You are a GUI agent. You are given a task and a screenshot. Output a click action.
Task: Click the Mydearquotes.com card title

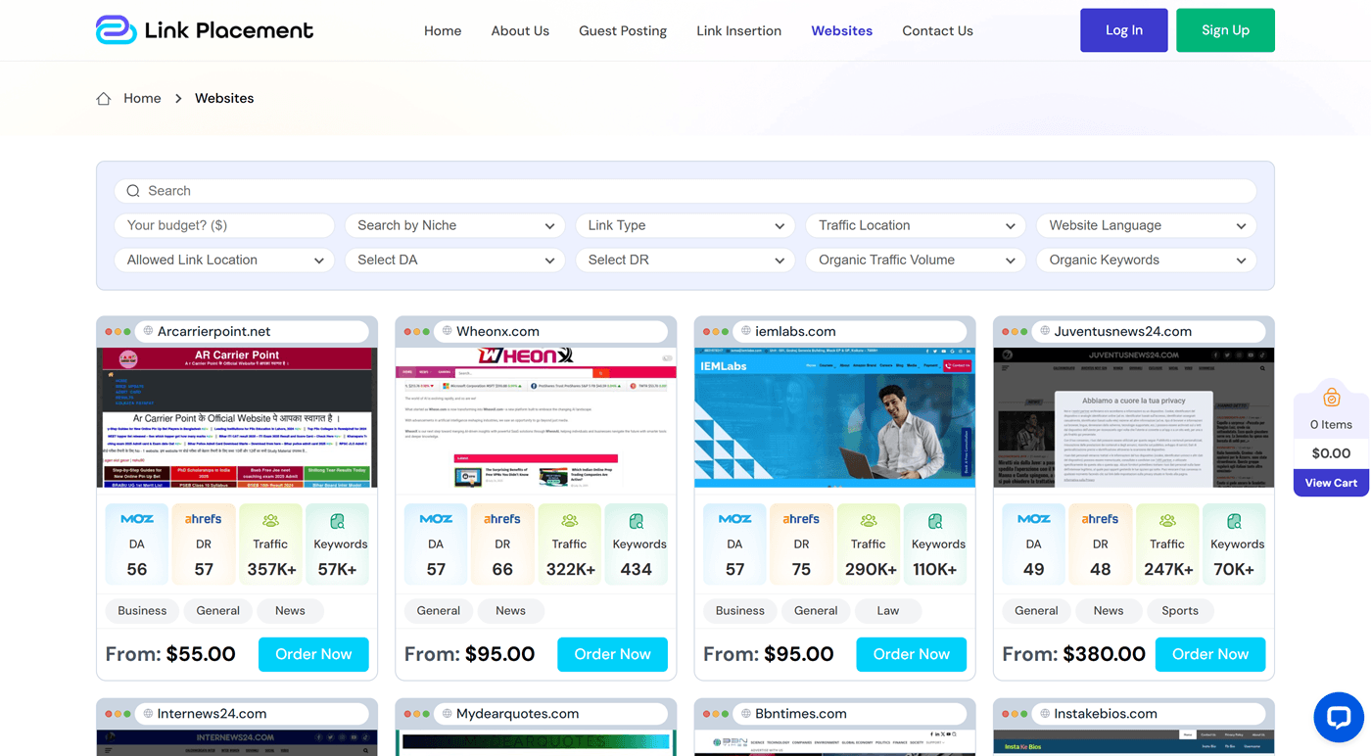click(x=517, y=714)
